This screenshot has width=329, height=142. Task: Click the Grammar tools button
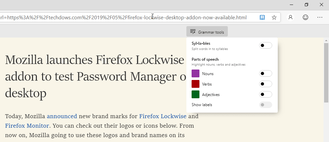pos(207,32)
